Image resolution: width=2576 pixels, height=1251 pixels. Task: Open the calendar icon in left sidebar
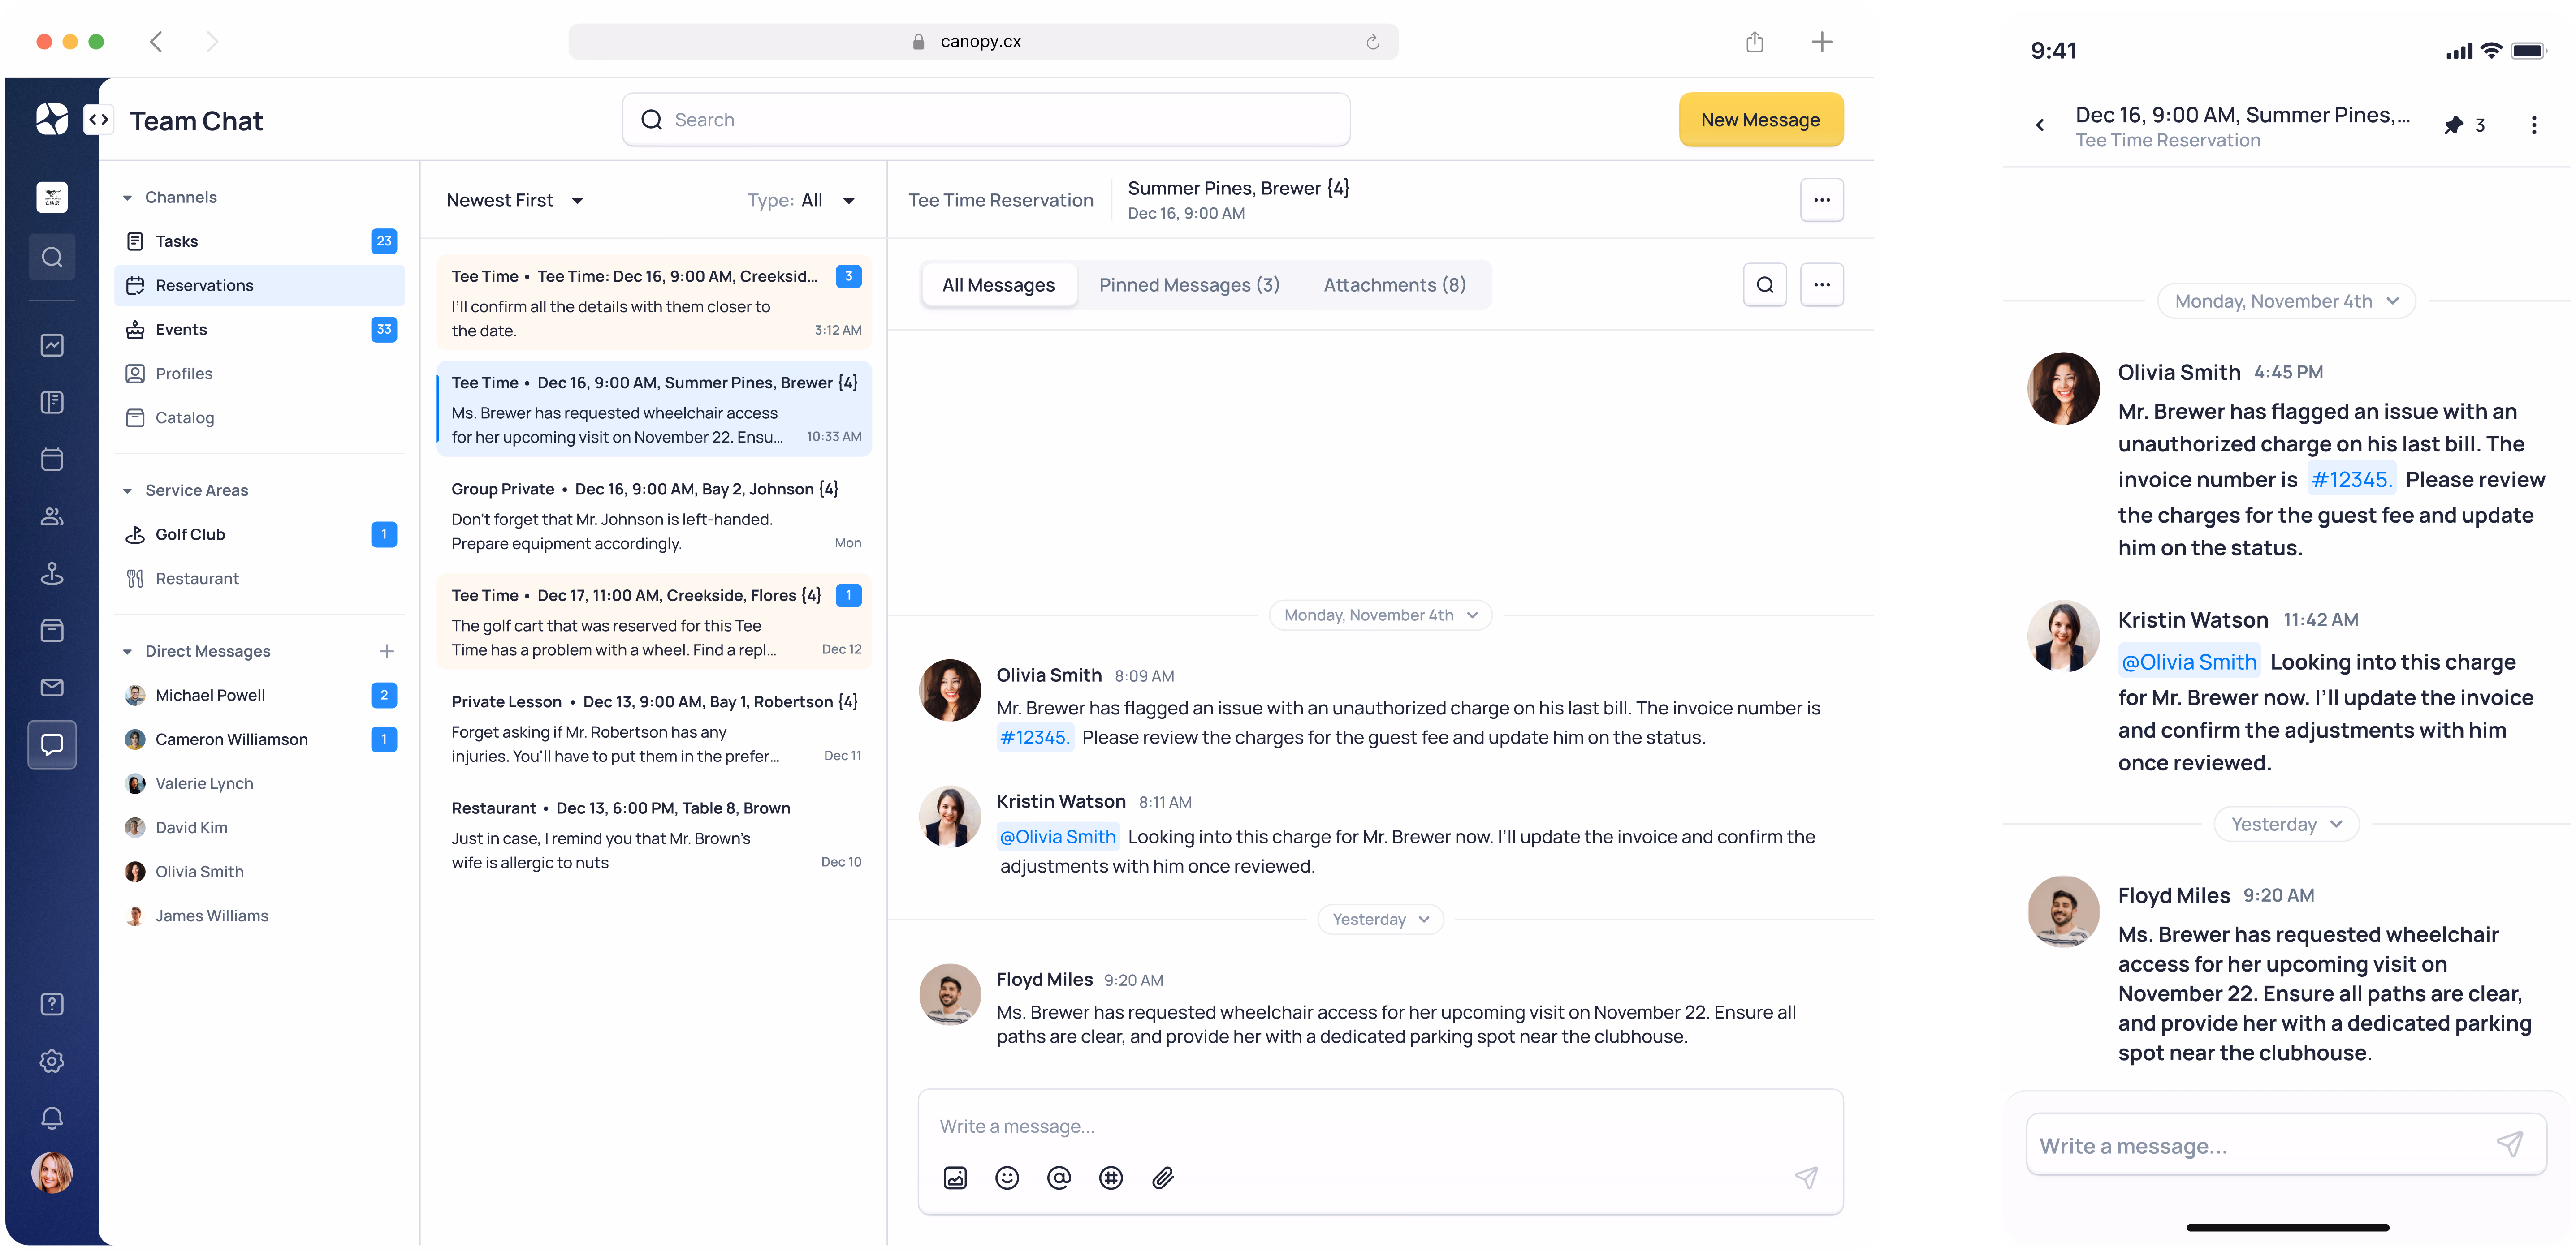click(52, 460)
